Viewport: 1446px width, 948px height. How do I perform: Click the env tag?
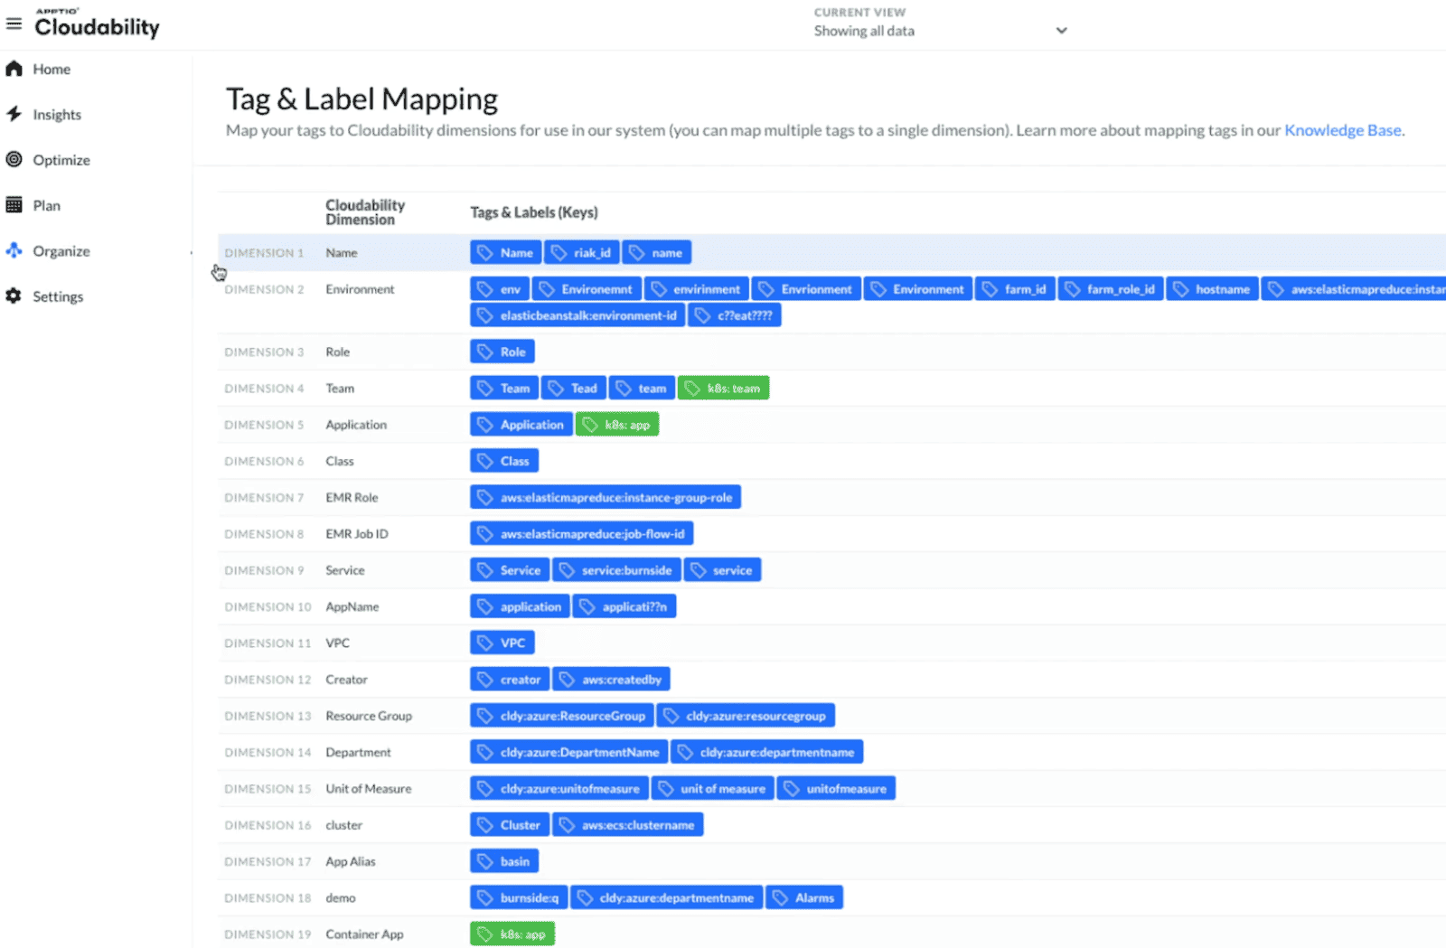500,289
